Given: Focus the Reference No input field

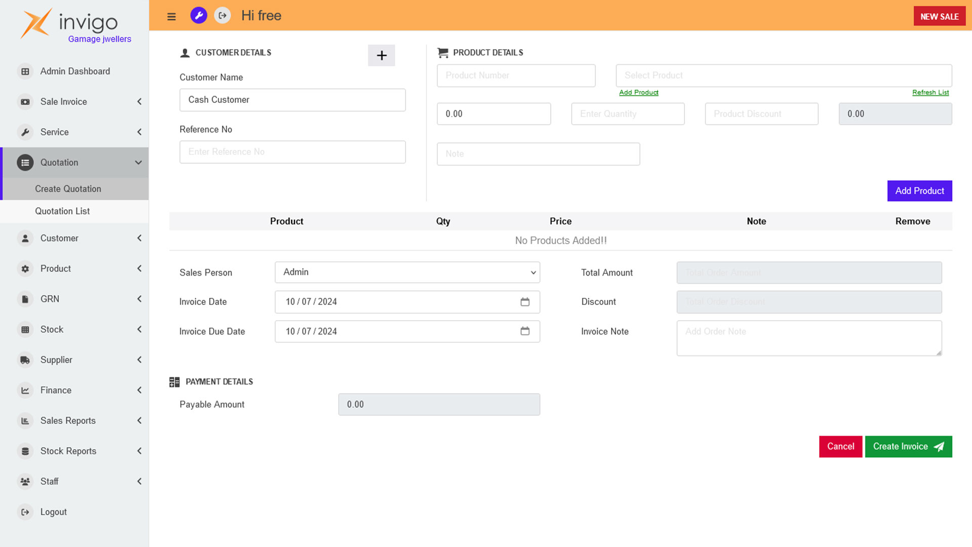Looking at the screenshot, I should pos(293,152).
